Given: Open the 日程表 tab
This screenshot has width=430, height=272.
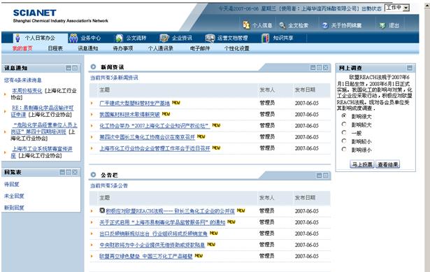Looking at the screenshot, I should (55, 48).
